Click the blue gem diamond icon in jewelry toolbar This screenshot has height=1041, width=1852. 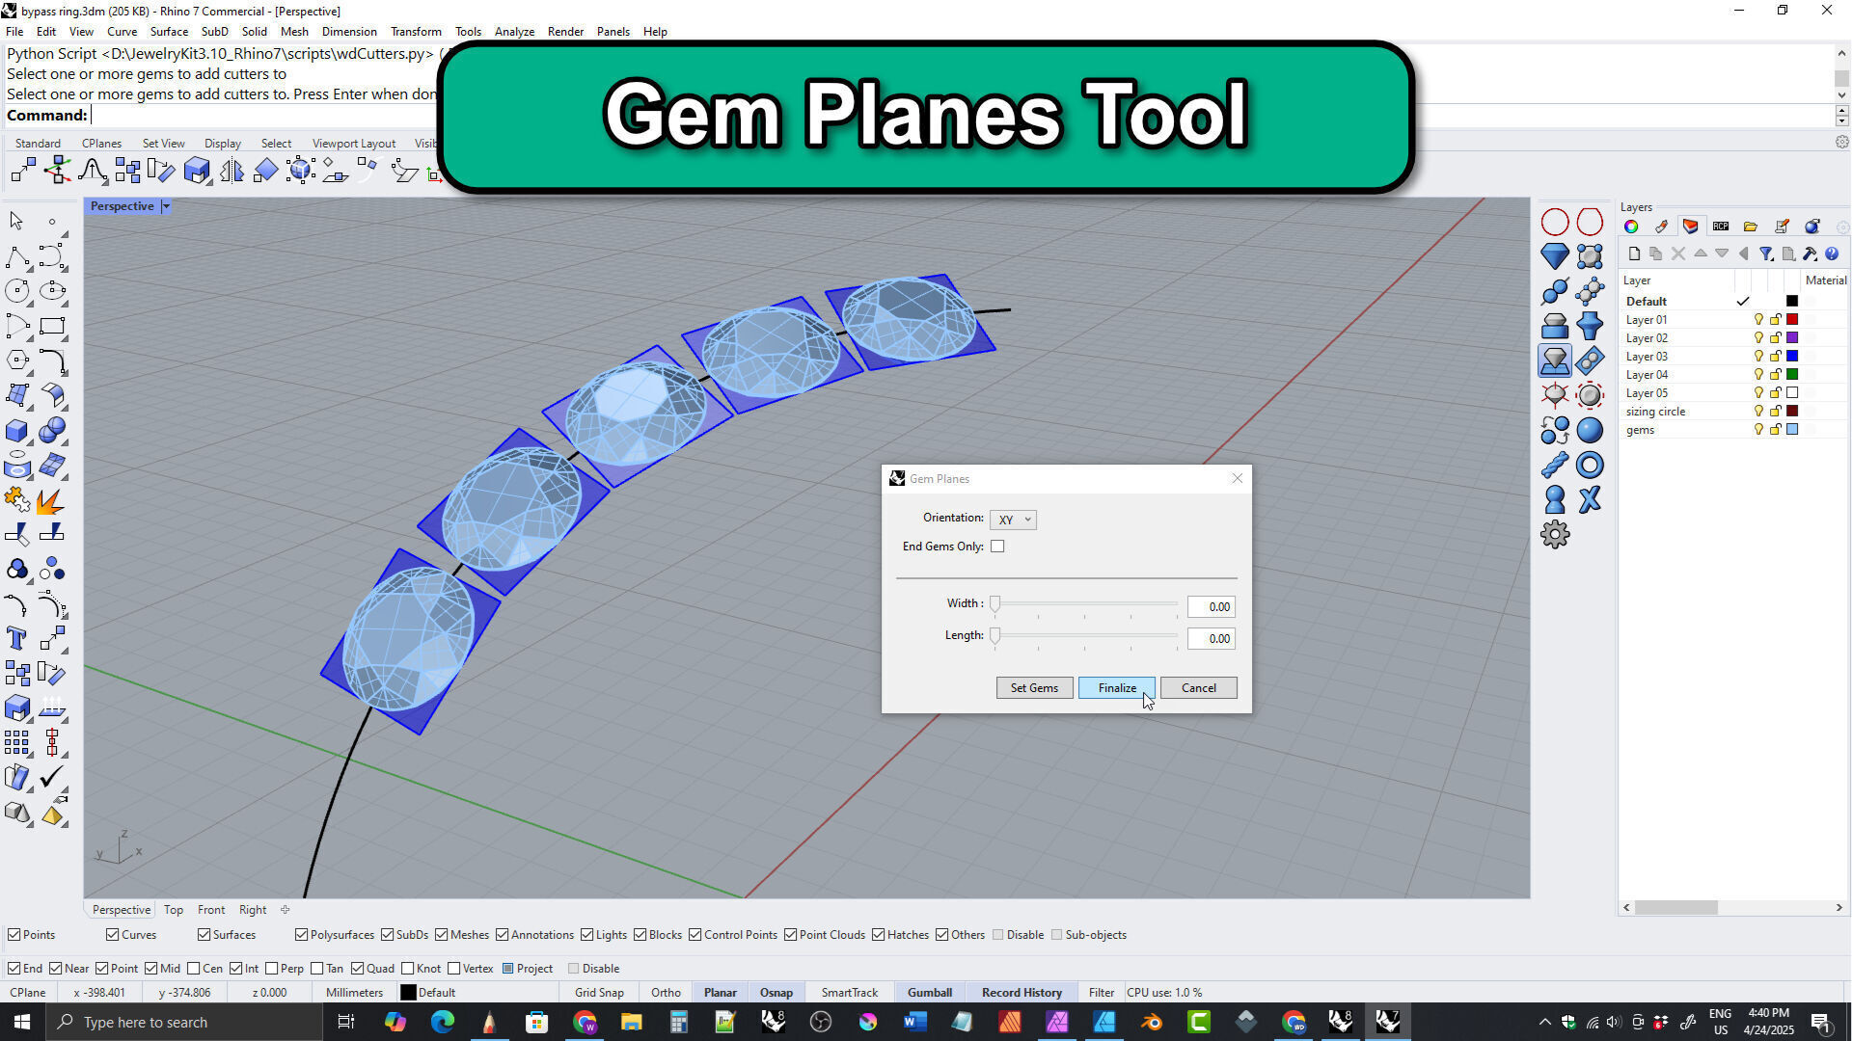click(1554, 255)
